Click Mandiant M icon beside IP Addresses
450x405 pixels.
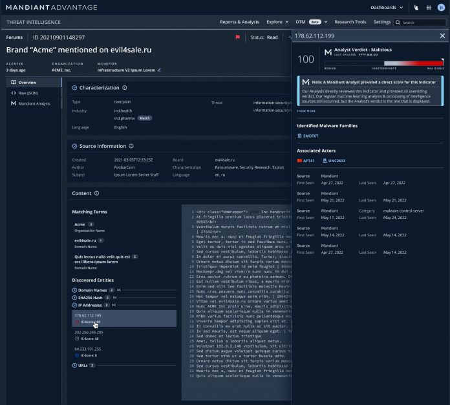coord(114,305)
